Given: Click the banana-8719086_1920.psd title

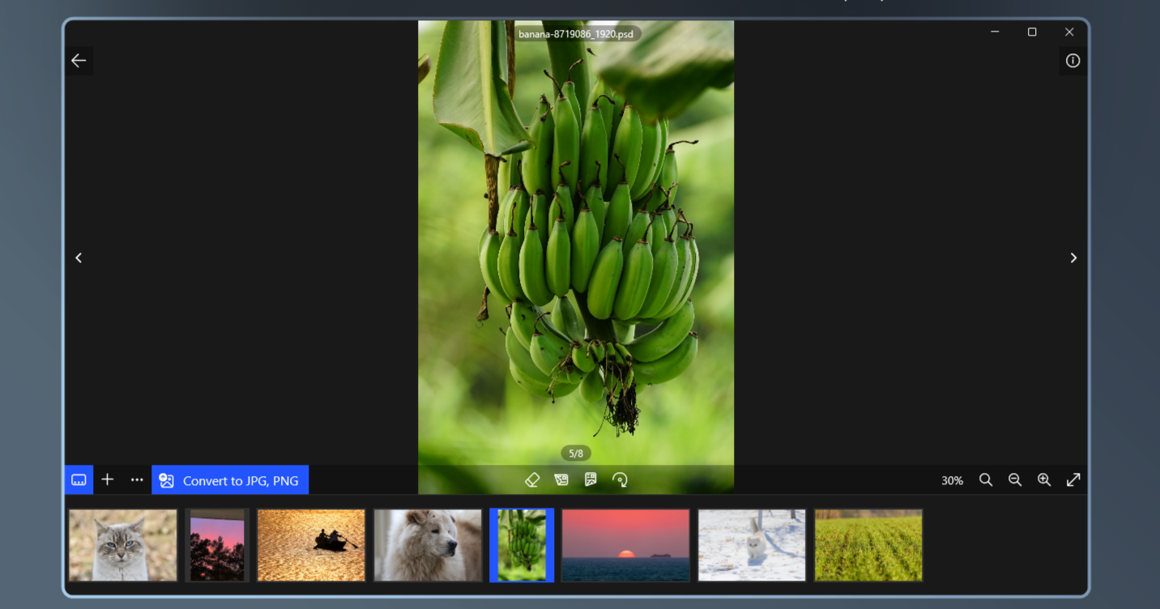Looking at the screenshot, I should 576,34.
